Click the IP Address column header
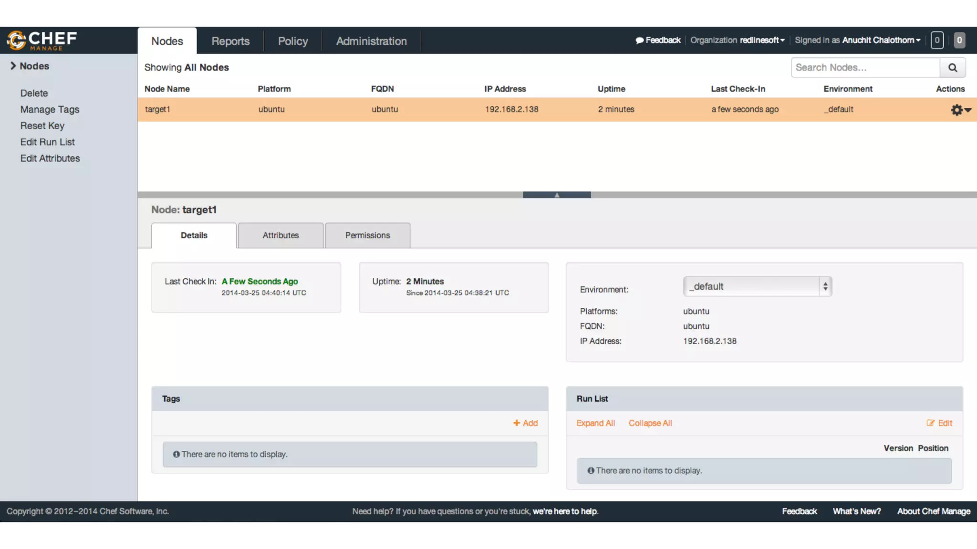Screen dimensions: 977x549 click(505, 89)
